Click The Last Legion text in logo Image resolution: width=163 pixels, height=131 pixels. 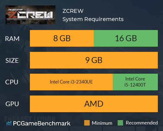tap(15, 10)
